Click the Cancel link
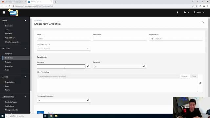The height and width of the screenshot is (118, 210). pos(50,113)
